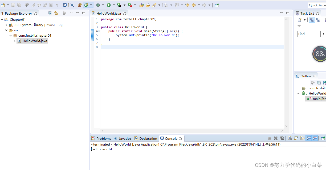Click the Save All icon
Image resolution: width=326 pixels, height=170 pixels.
[x=19, y=5]
